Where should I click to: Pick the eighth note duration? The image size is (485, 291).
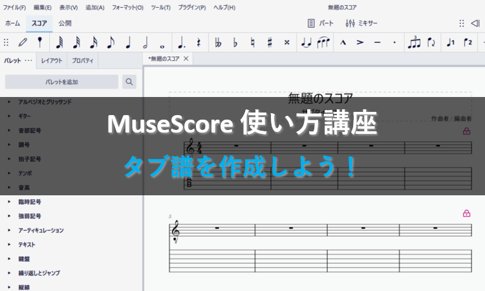110,43
